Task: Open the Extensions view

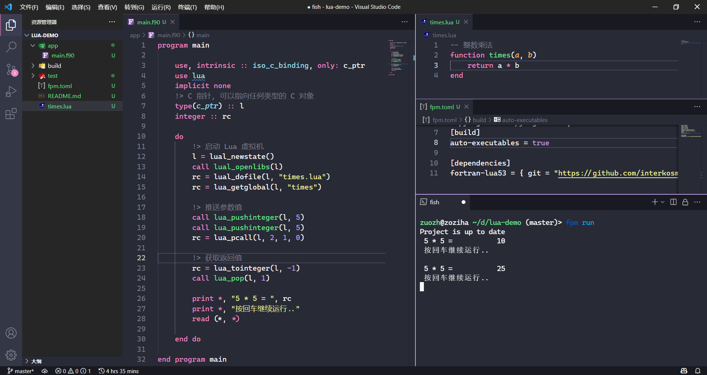Action: [x=11, y=114]
